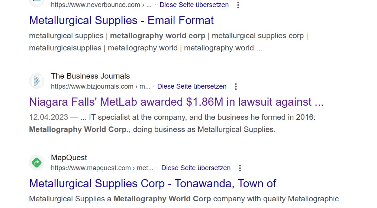Translate the NeverBounce page via Diese Seite übersetzen

click(x=194, y=5)
